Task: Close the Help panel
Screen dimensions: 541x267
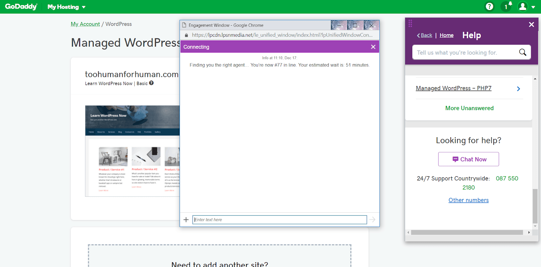Action: point(532,25)
